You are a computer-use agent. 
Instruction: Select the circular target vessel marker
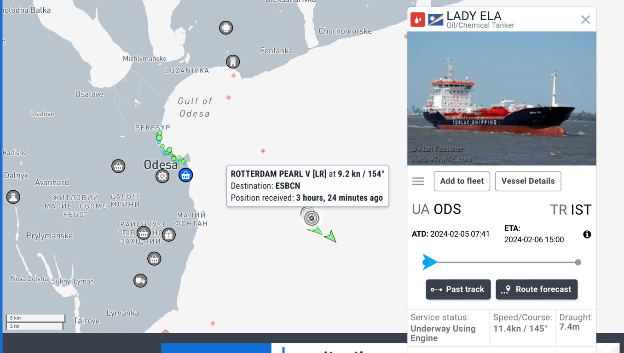coord(312,218)
